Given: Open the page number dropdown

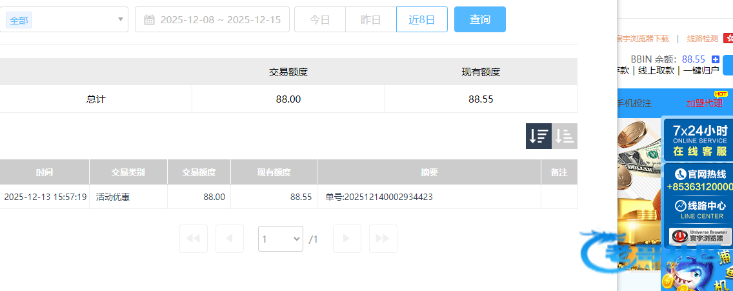Looking at the screenshot, I should point(280,239).
